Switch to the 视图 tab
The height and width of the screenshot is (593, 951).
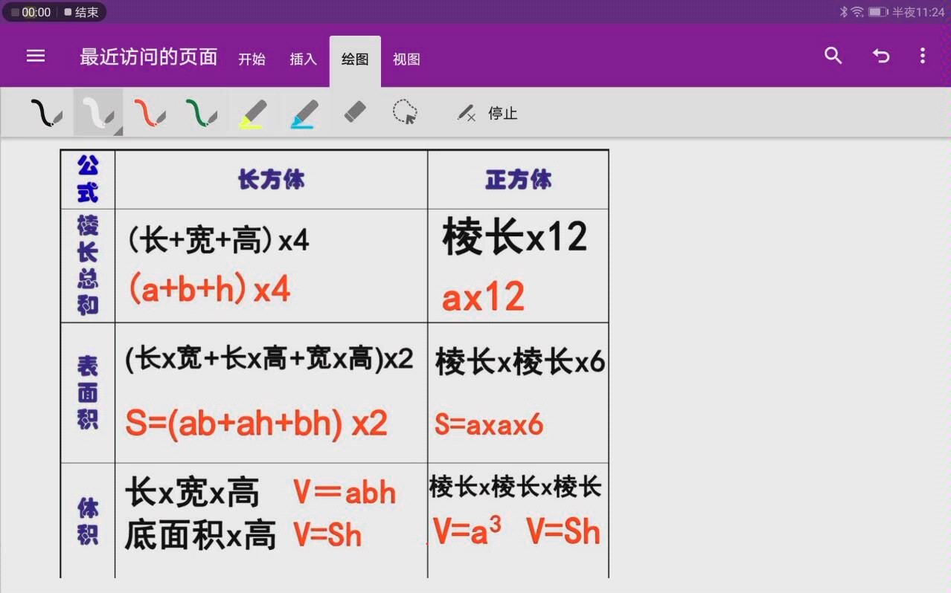[406, 59]
